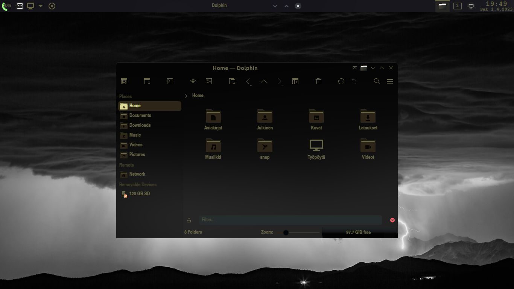Screen dimensions: 514x289
Task: Select Downloads in the Places panel
Action: [x=139, y=125]
